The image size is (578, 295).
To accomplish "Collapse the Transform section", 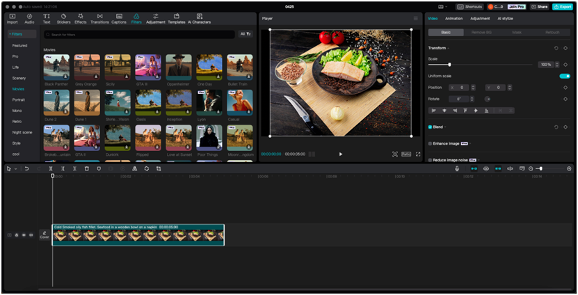I will 449,48.
